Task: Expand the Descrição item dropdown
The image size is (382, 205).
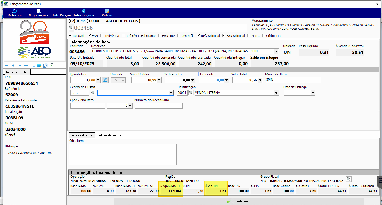Action: coord(276,51)
